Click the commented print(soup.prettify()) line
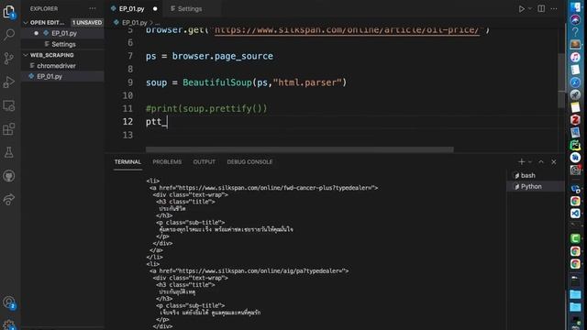This screenshot has height=330, width=587. [206, 109]
